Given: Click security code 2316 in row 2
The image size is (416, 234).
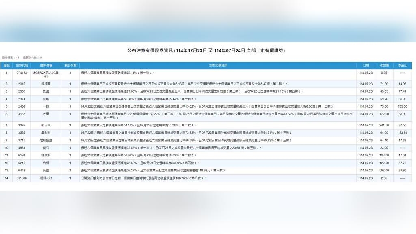Looking at the screenshot, I should (x=22, y=84).
